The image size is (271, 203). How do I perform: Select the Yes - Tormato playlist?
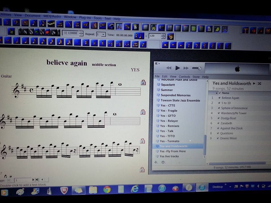pyautogui.click(x=170, y=141)
